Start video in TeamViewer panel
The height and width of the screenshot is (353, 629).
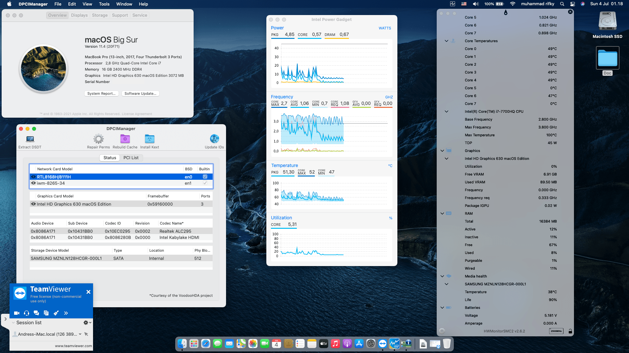17,313
